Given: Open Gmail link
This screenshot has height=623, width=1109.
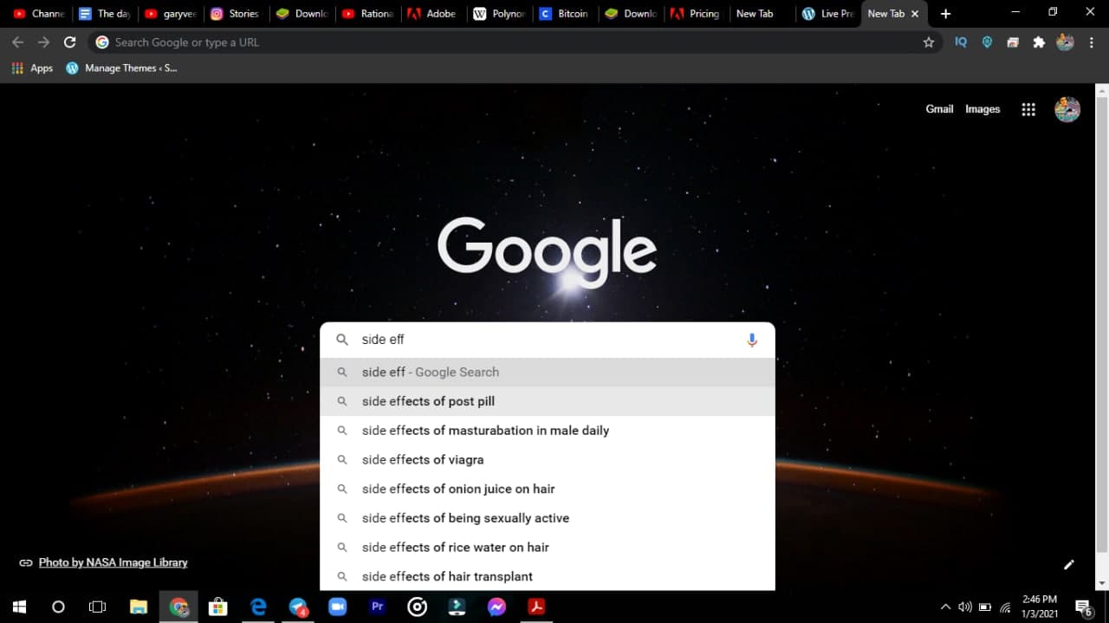Looking at the screenshot, I should point(939,109).
